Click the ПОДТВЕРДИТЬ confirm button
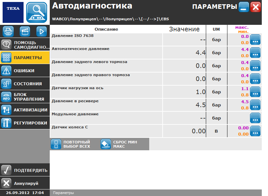268x196 pixels. point(25,170)
